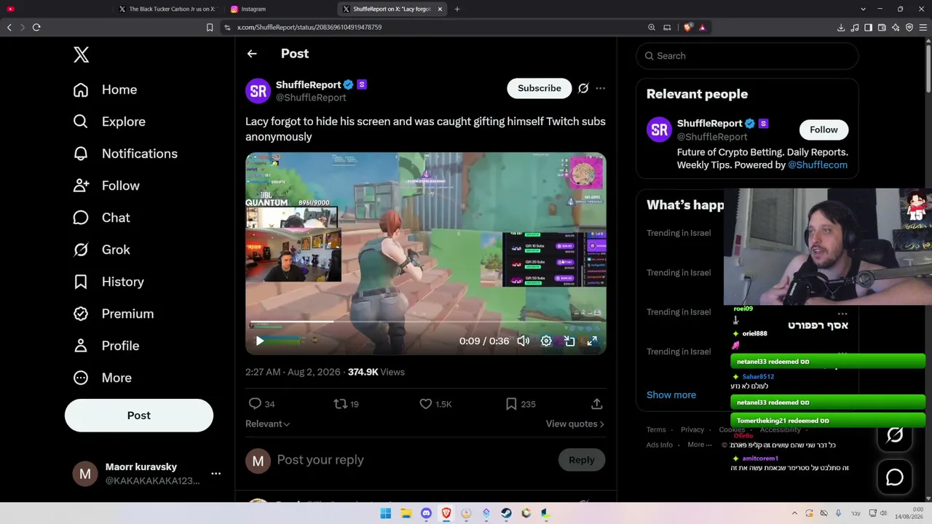Open the Windows Start menu
932x524 pixels.
pos(385,513)
